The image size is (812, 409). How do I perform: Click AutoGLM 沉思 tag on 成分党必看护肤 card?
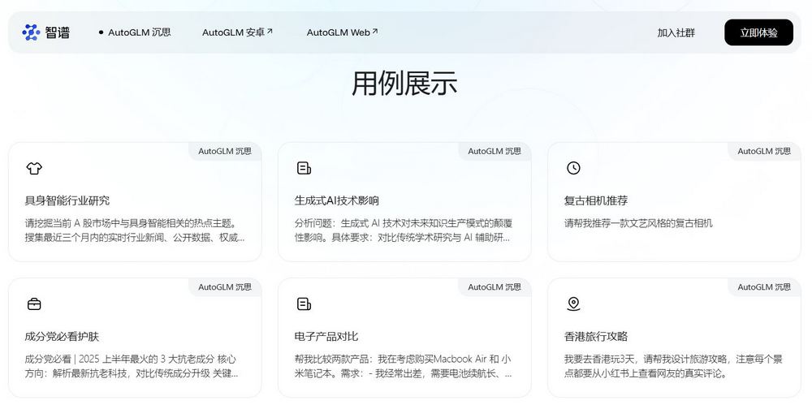coord(225,286)
